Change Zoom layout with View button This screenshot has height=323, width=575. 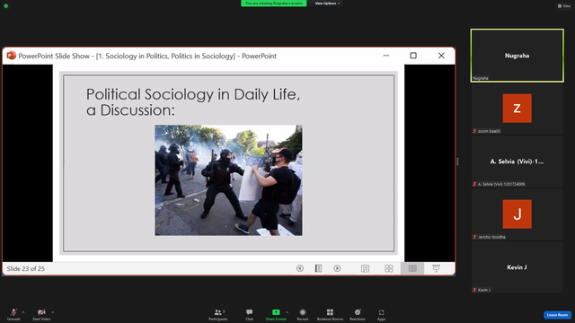(x=564, y=6)
